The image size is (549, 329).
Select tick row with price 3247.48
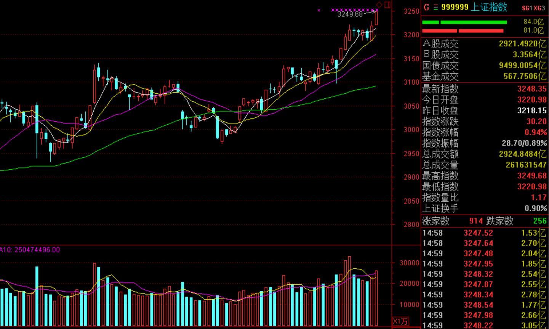point(485,254)
